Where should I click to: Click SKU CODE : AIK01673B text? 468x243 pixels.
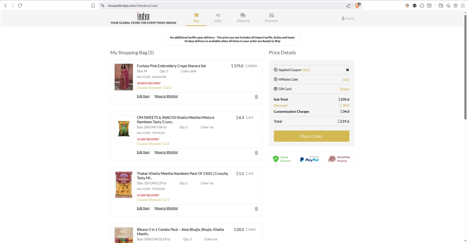pos(151,77)
